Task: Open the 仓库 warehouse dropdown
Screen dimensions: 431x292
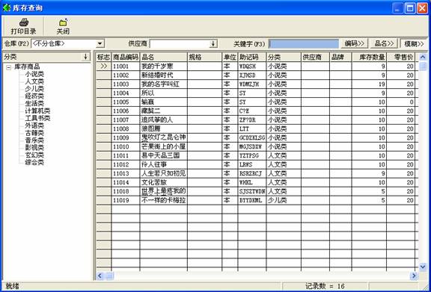Action: (100, 43)
